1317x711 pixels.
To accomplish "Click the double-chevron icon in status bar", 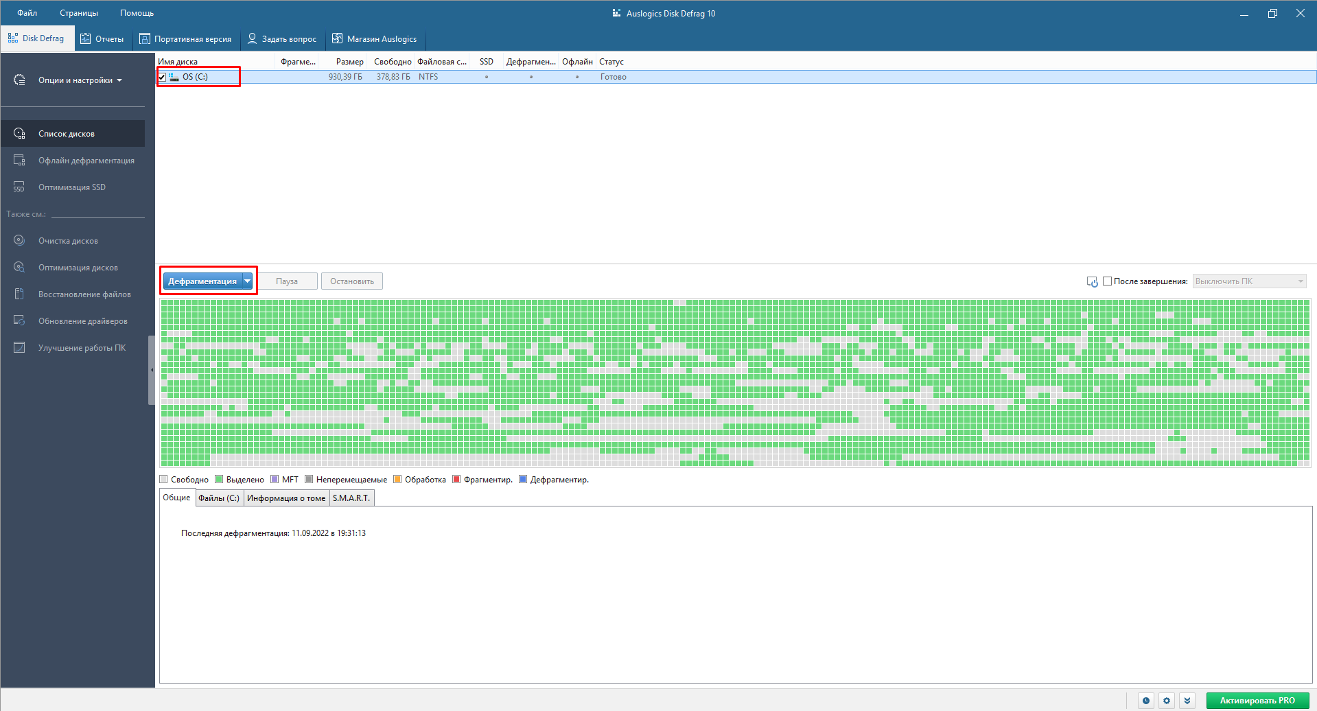I will click(1187, 701).
